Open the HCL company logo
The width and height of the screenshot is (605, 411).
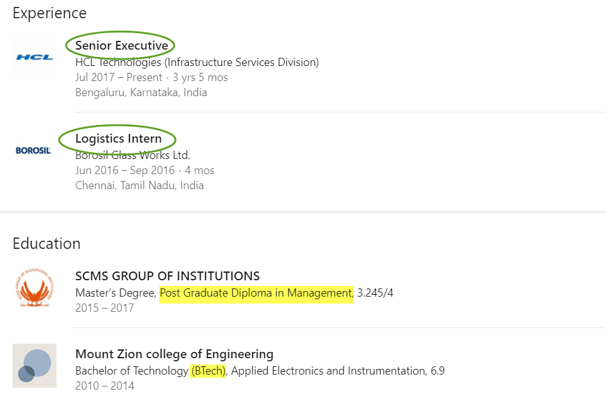[35, 57]
